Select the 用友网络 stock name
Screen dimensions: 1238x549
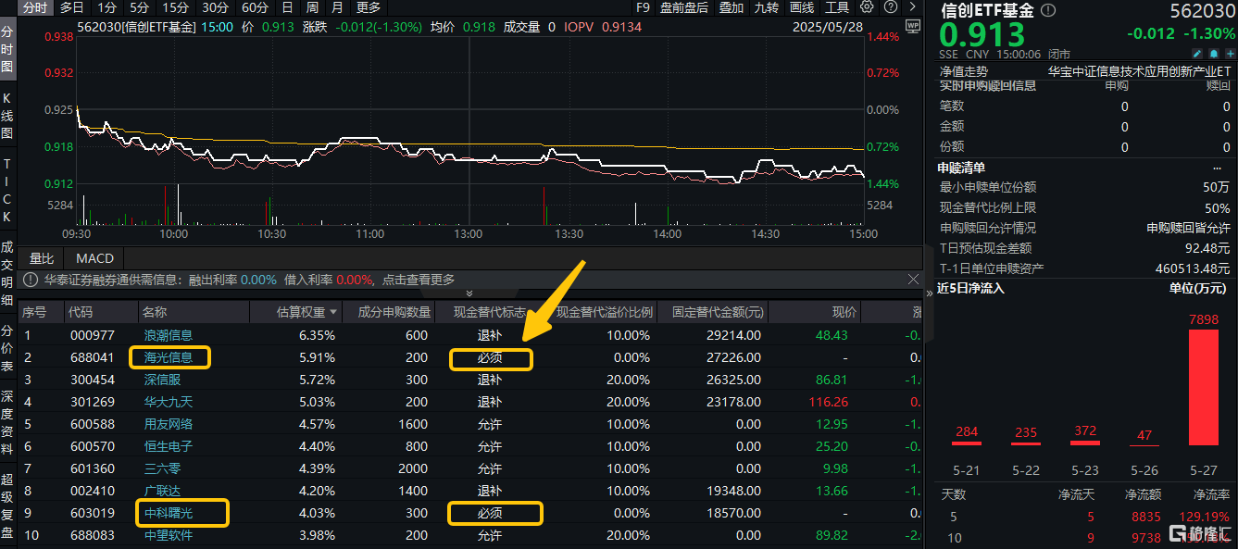click(x=169, y=424)
